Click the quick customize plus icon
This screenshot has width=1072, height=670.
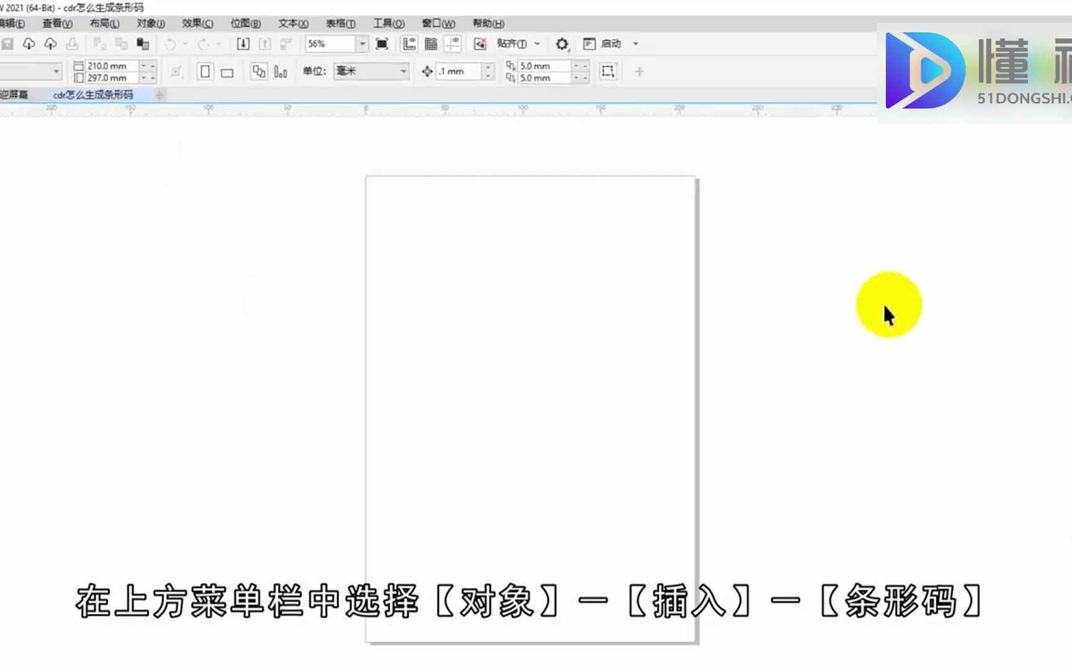pyautogui.click(x=639, y=71)
